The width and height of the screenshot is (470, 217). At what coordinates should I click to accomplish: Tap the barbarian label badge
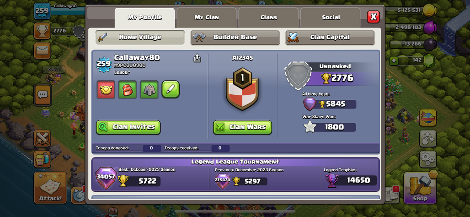(x=128, y=89)
